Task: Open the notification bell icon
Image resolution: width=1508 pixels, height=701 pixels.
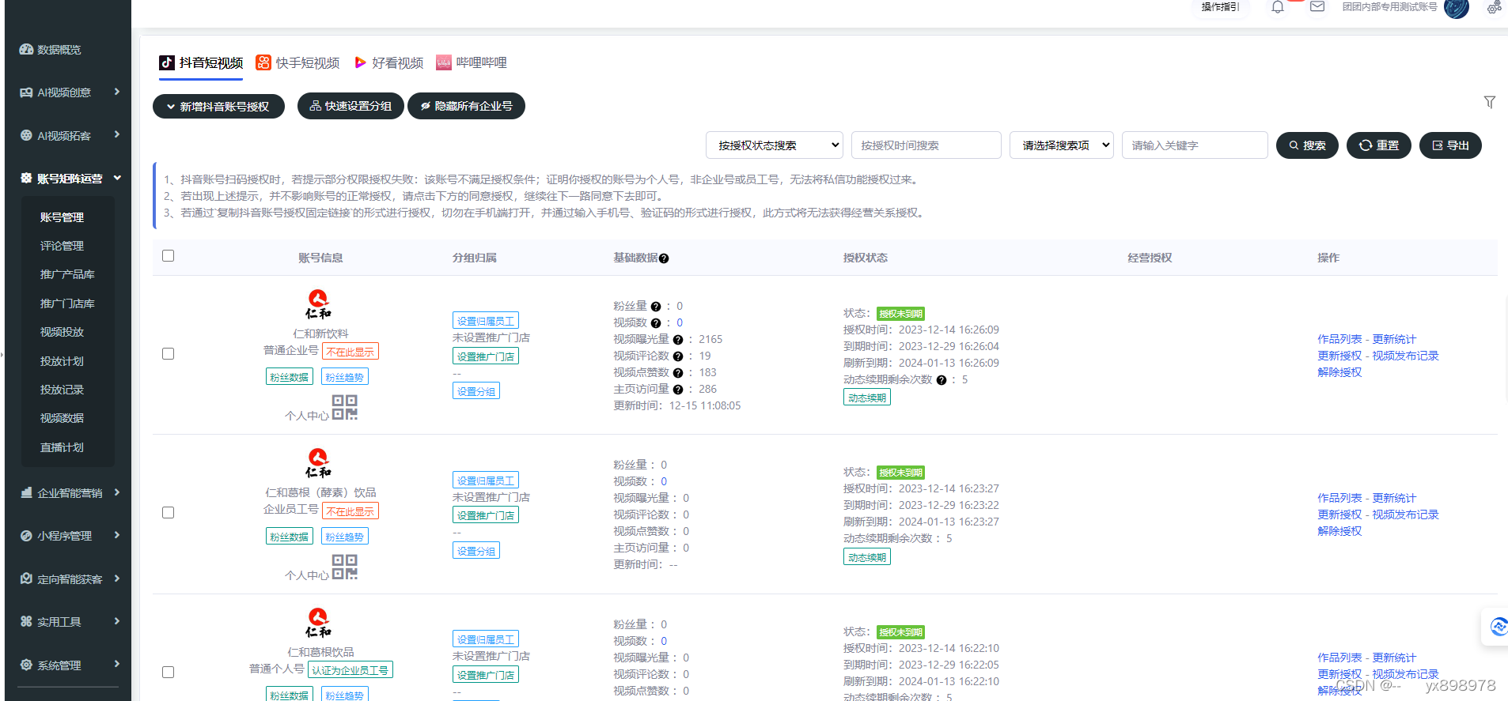Action: pyautogui.click(x=1278, y=7)
